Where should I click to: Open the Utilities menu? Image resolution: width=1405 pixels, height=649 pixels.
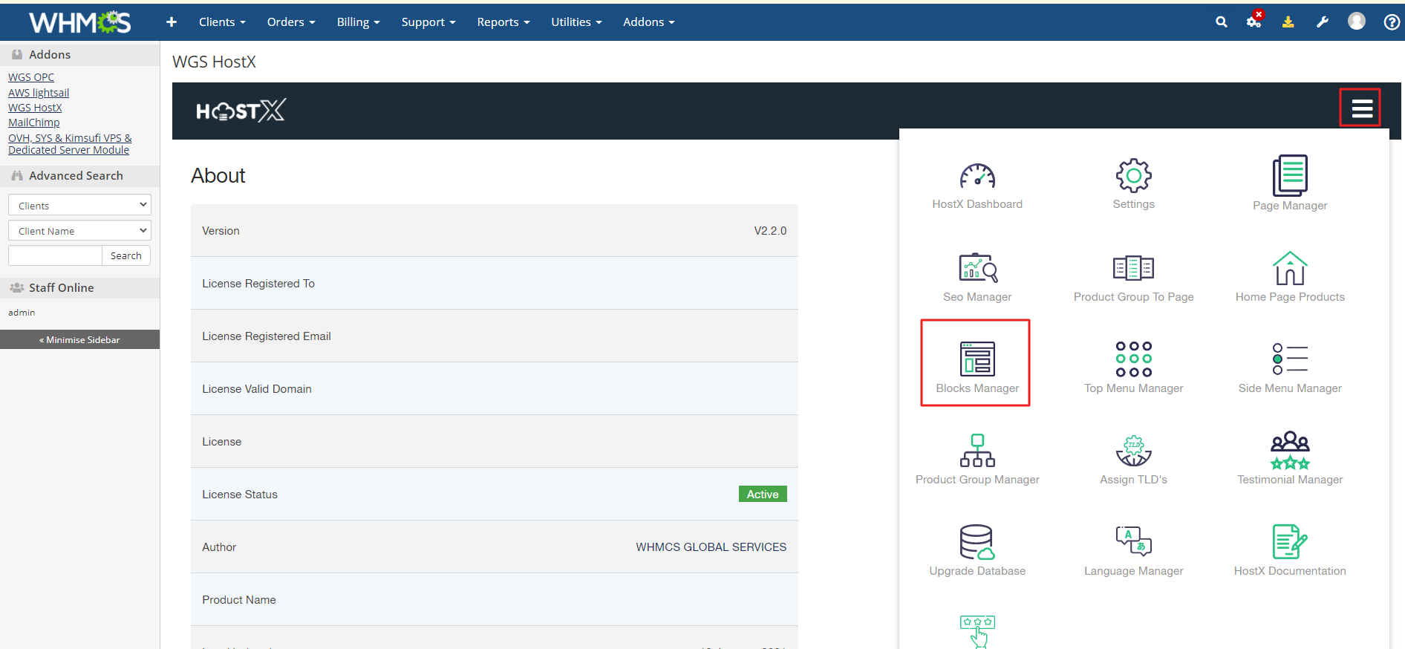click(576, 22)
